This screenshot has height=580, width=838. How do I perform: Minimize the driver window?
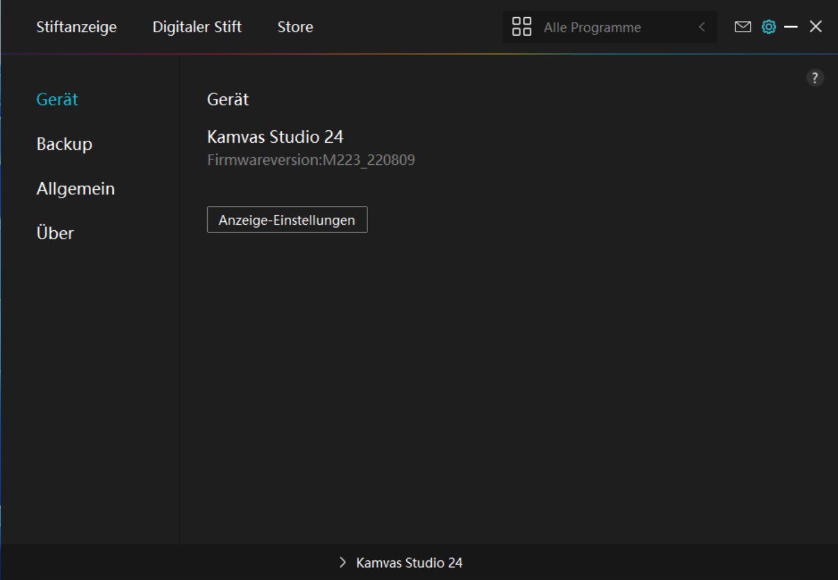790,27
